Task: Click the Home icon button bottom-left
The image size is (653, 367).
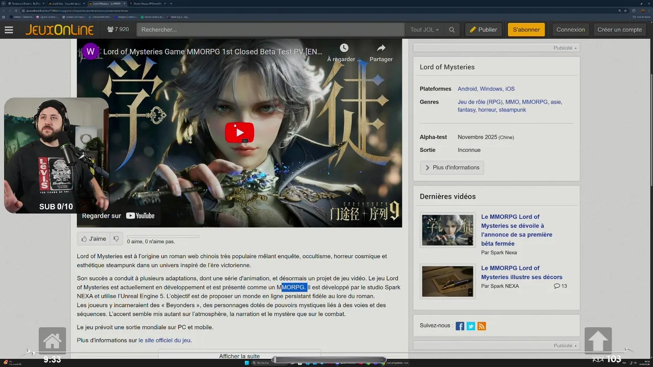Action: tap(52, 340)
